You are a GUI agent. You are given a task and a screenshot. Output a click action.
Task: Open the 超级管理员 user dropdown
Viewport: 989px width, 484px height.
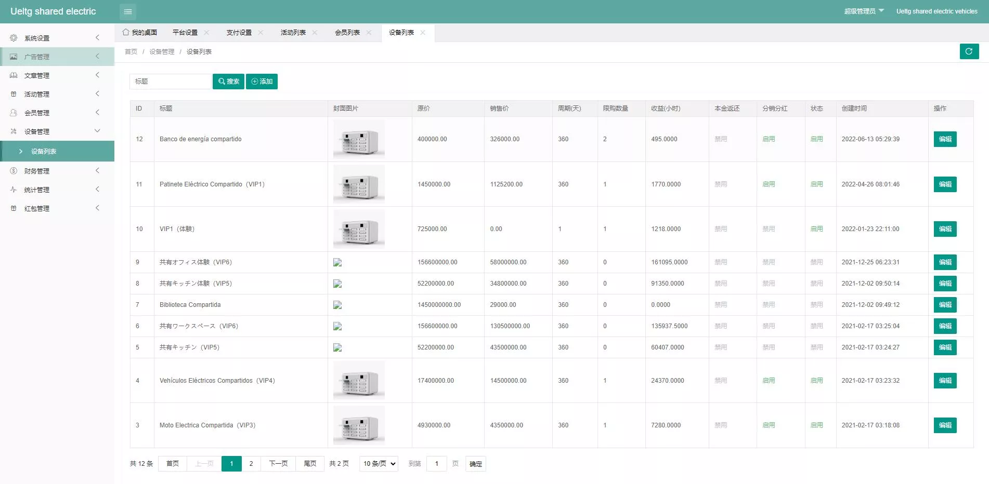click(x=864, y=11)
